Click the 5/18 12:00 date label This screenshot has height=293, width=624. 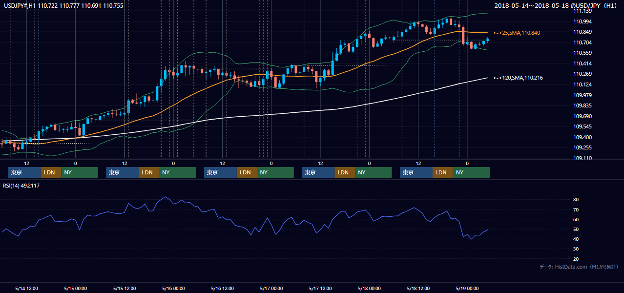coord(418,288)
